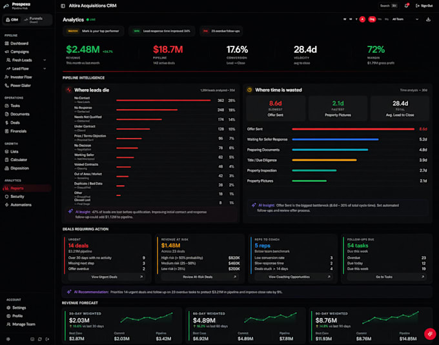
Task: Click the clock icon in Where time is wasted
Action: coord(249,90)
